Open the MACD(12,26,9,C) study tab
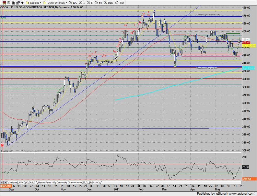This screenshot has height=196, width=257. (x=27, y=183)
